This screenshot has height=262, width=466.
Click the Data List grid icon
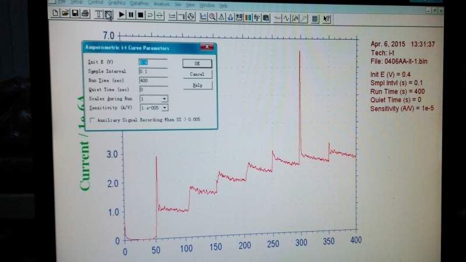315,19
